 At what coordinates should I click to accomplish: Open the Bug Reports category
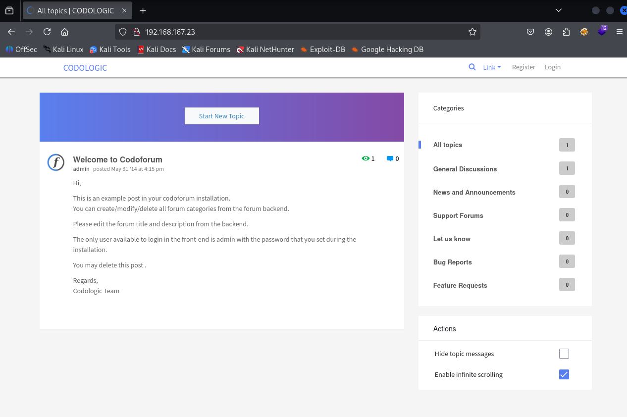[452, 262]
